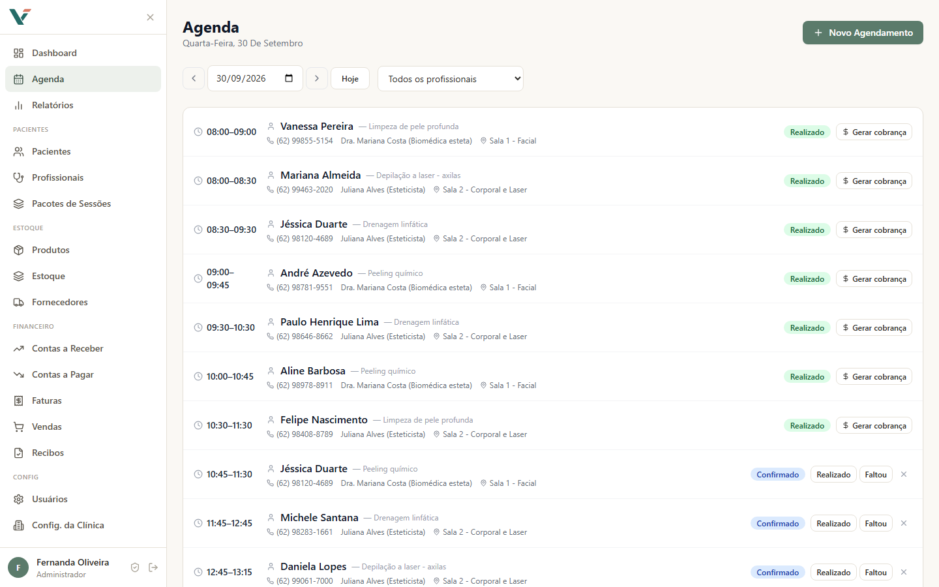Go to the next day with right chevron

(317, 78)
